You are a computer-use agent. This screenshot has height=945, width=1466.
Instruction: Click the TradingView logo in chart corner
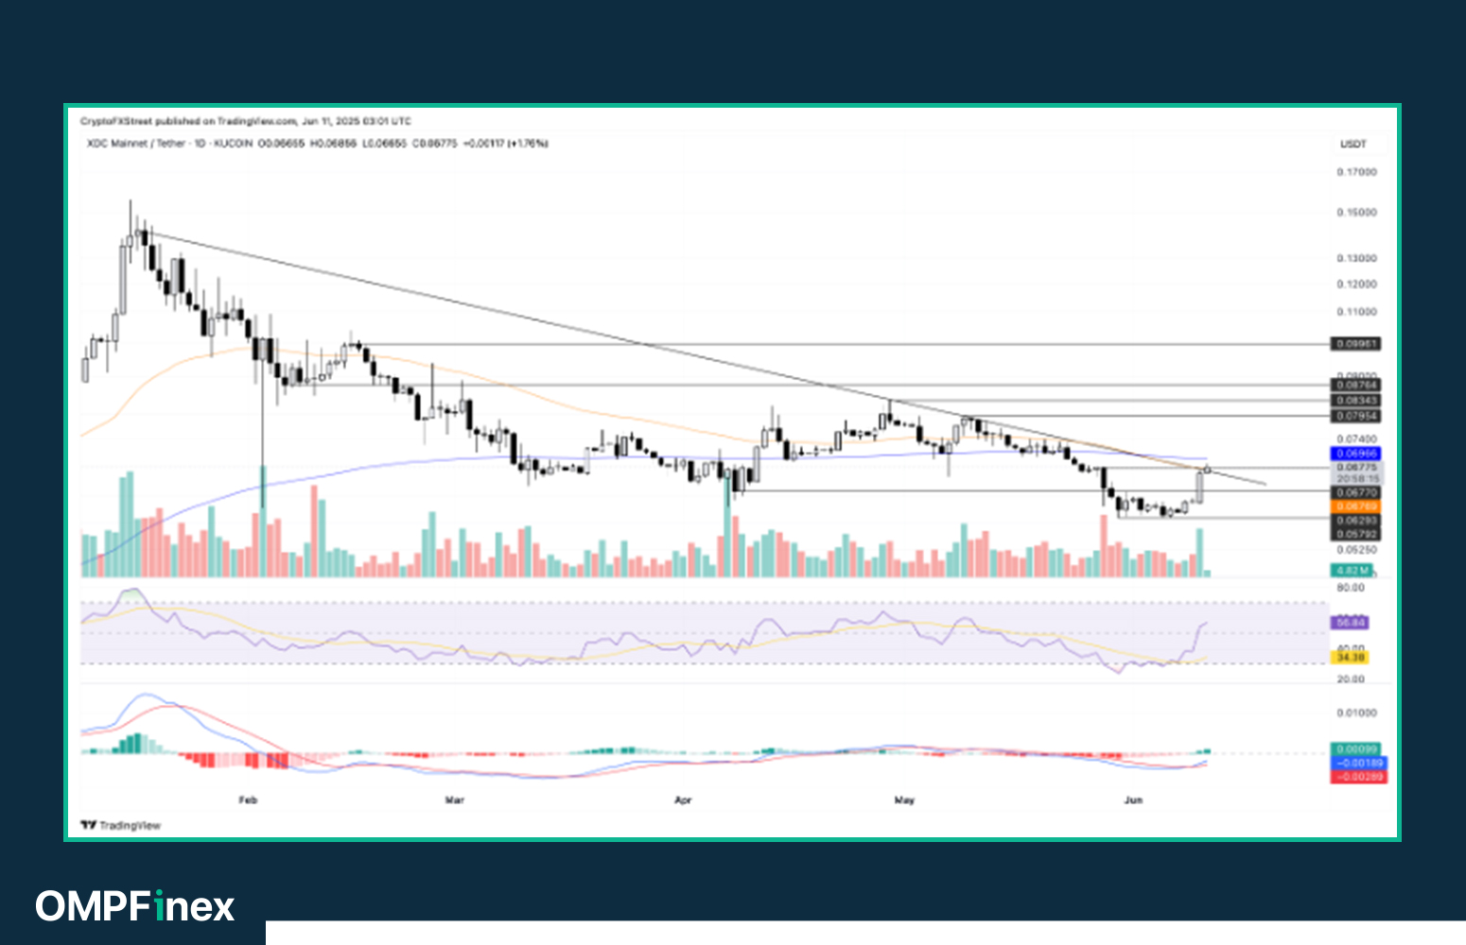[x=121, y=825]
